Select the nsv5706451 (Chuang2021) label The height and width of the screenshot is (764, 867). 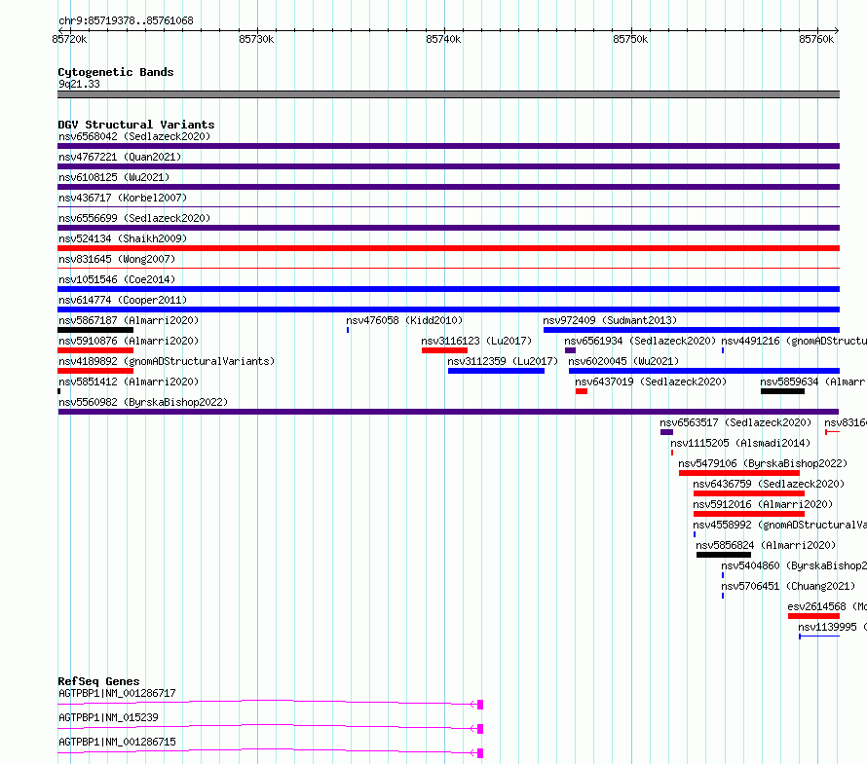click(788, 586)
